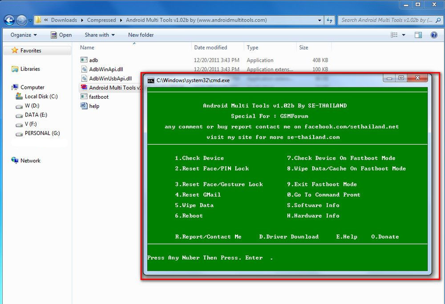Click the cmd.exe window title bar
This screenshot has height=304, width=445.
click(264, 80)
